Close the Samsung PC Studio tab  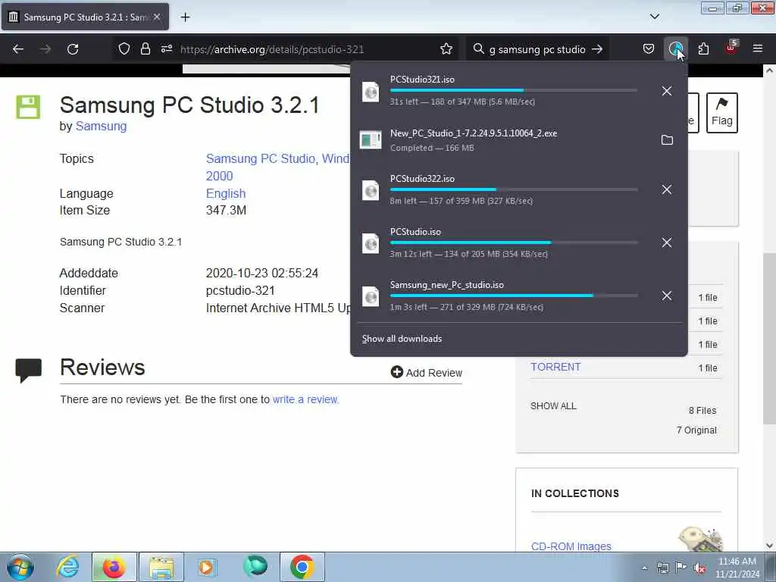(x=157, y=17)
